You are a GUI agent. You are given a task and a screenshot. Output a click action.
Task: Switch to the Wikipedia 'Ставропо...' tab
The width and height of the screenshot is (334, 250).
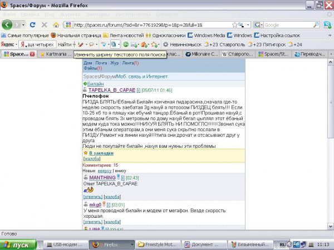tap(238, 54)
